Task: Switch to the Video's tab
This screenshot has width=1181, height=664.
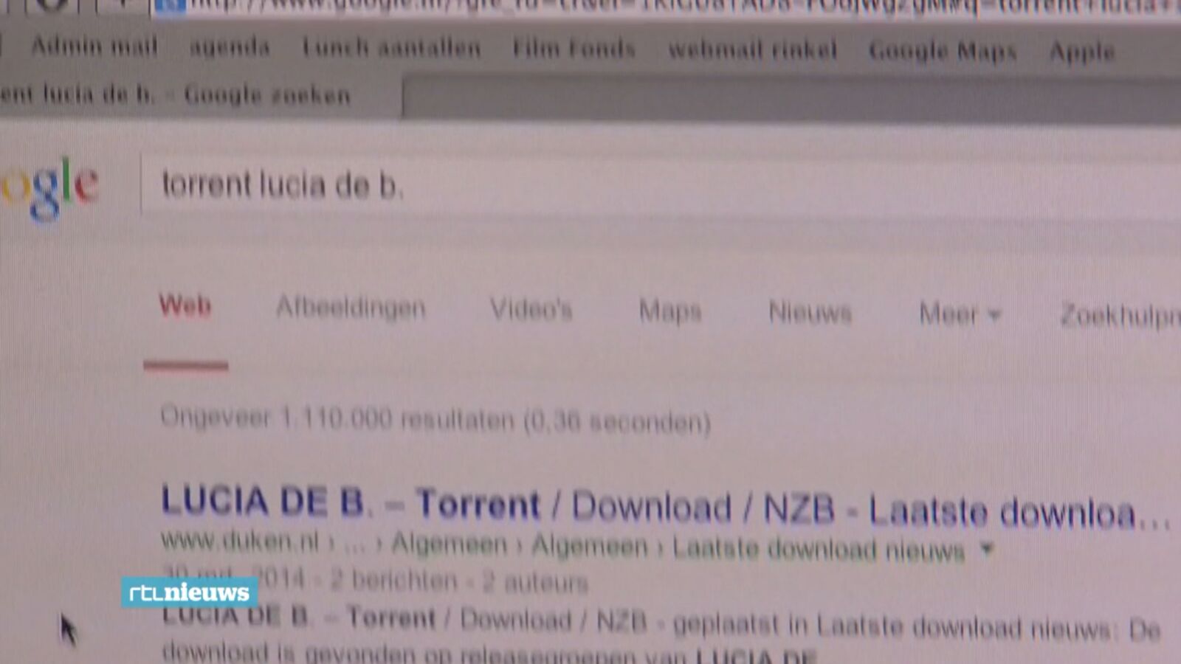Action: 531,310
